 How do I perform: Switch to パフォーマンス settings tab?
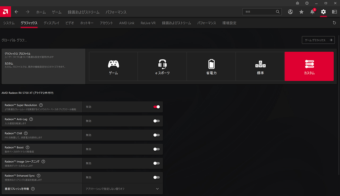pyautogui.click(x=207, y=23)
